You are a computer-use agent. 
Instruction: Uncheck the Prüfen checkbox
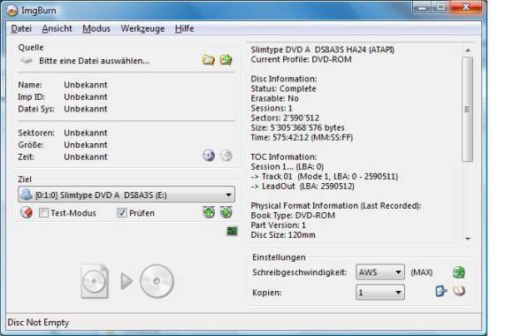122,213
